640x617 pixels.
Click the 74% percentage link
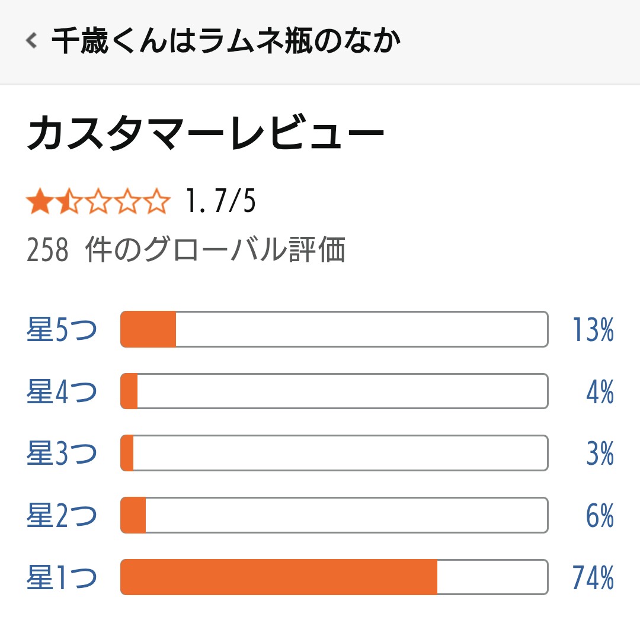pos(593,577)
